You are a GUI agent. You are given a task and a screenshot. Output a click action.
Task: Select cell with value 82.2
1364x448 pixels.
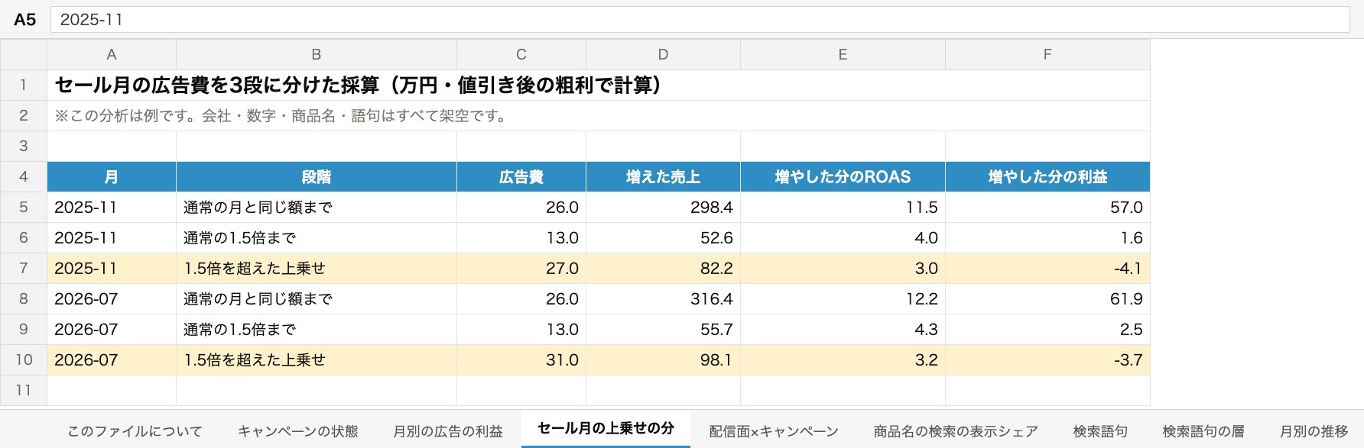click(663, 269)
